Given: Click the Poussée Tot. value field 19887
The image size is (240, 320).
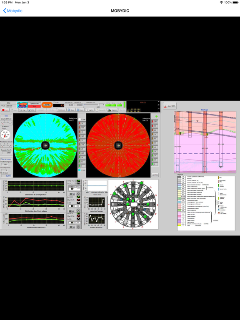Looking at the screenshot, I should click(x=6, y=152).
